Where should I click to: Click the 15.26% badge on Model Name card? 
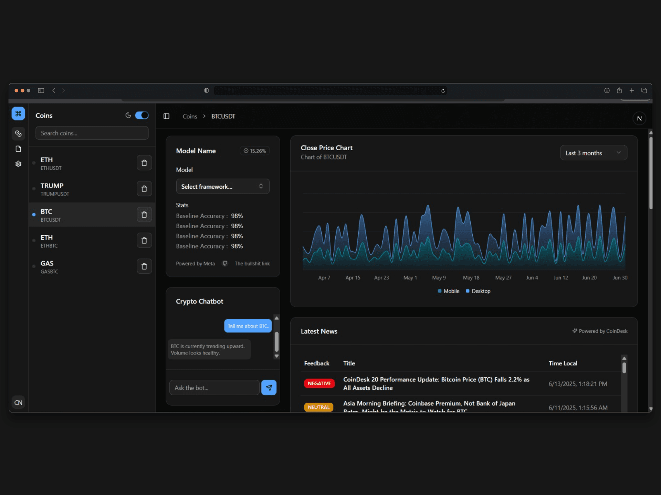[255, 151]
